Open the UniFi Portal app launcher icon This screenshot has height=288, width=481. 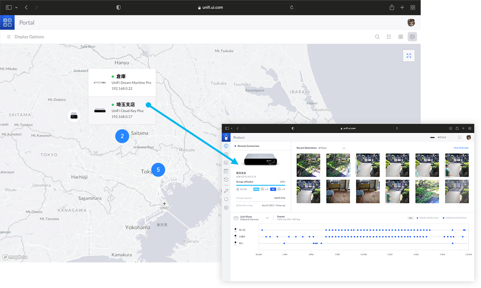[x=7, y=23]
